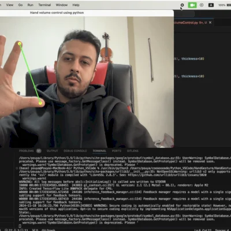Open the Help menu

(76, 5)
